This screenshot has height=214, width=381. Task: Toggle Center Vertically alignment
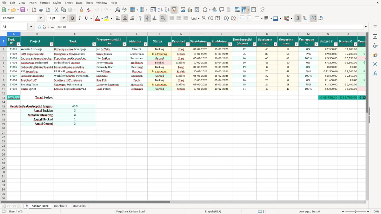pos(147,18)
